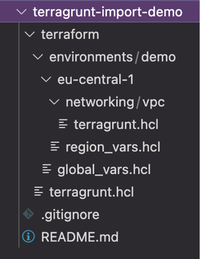Collapse the environments/demo folder chevron

tap(38, 57)
